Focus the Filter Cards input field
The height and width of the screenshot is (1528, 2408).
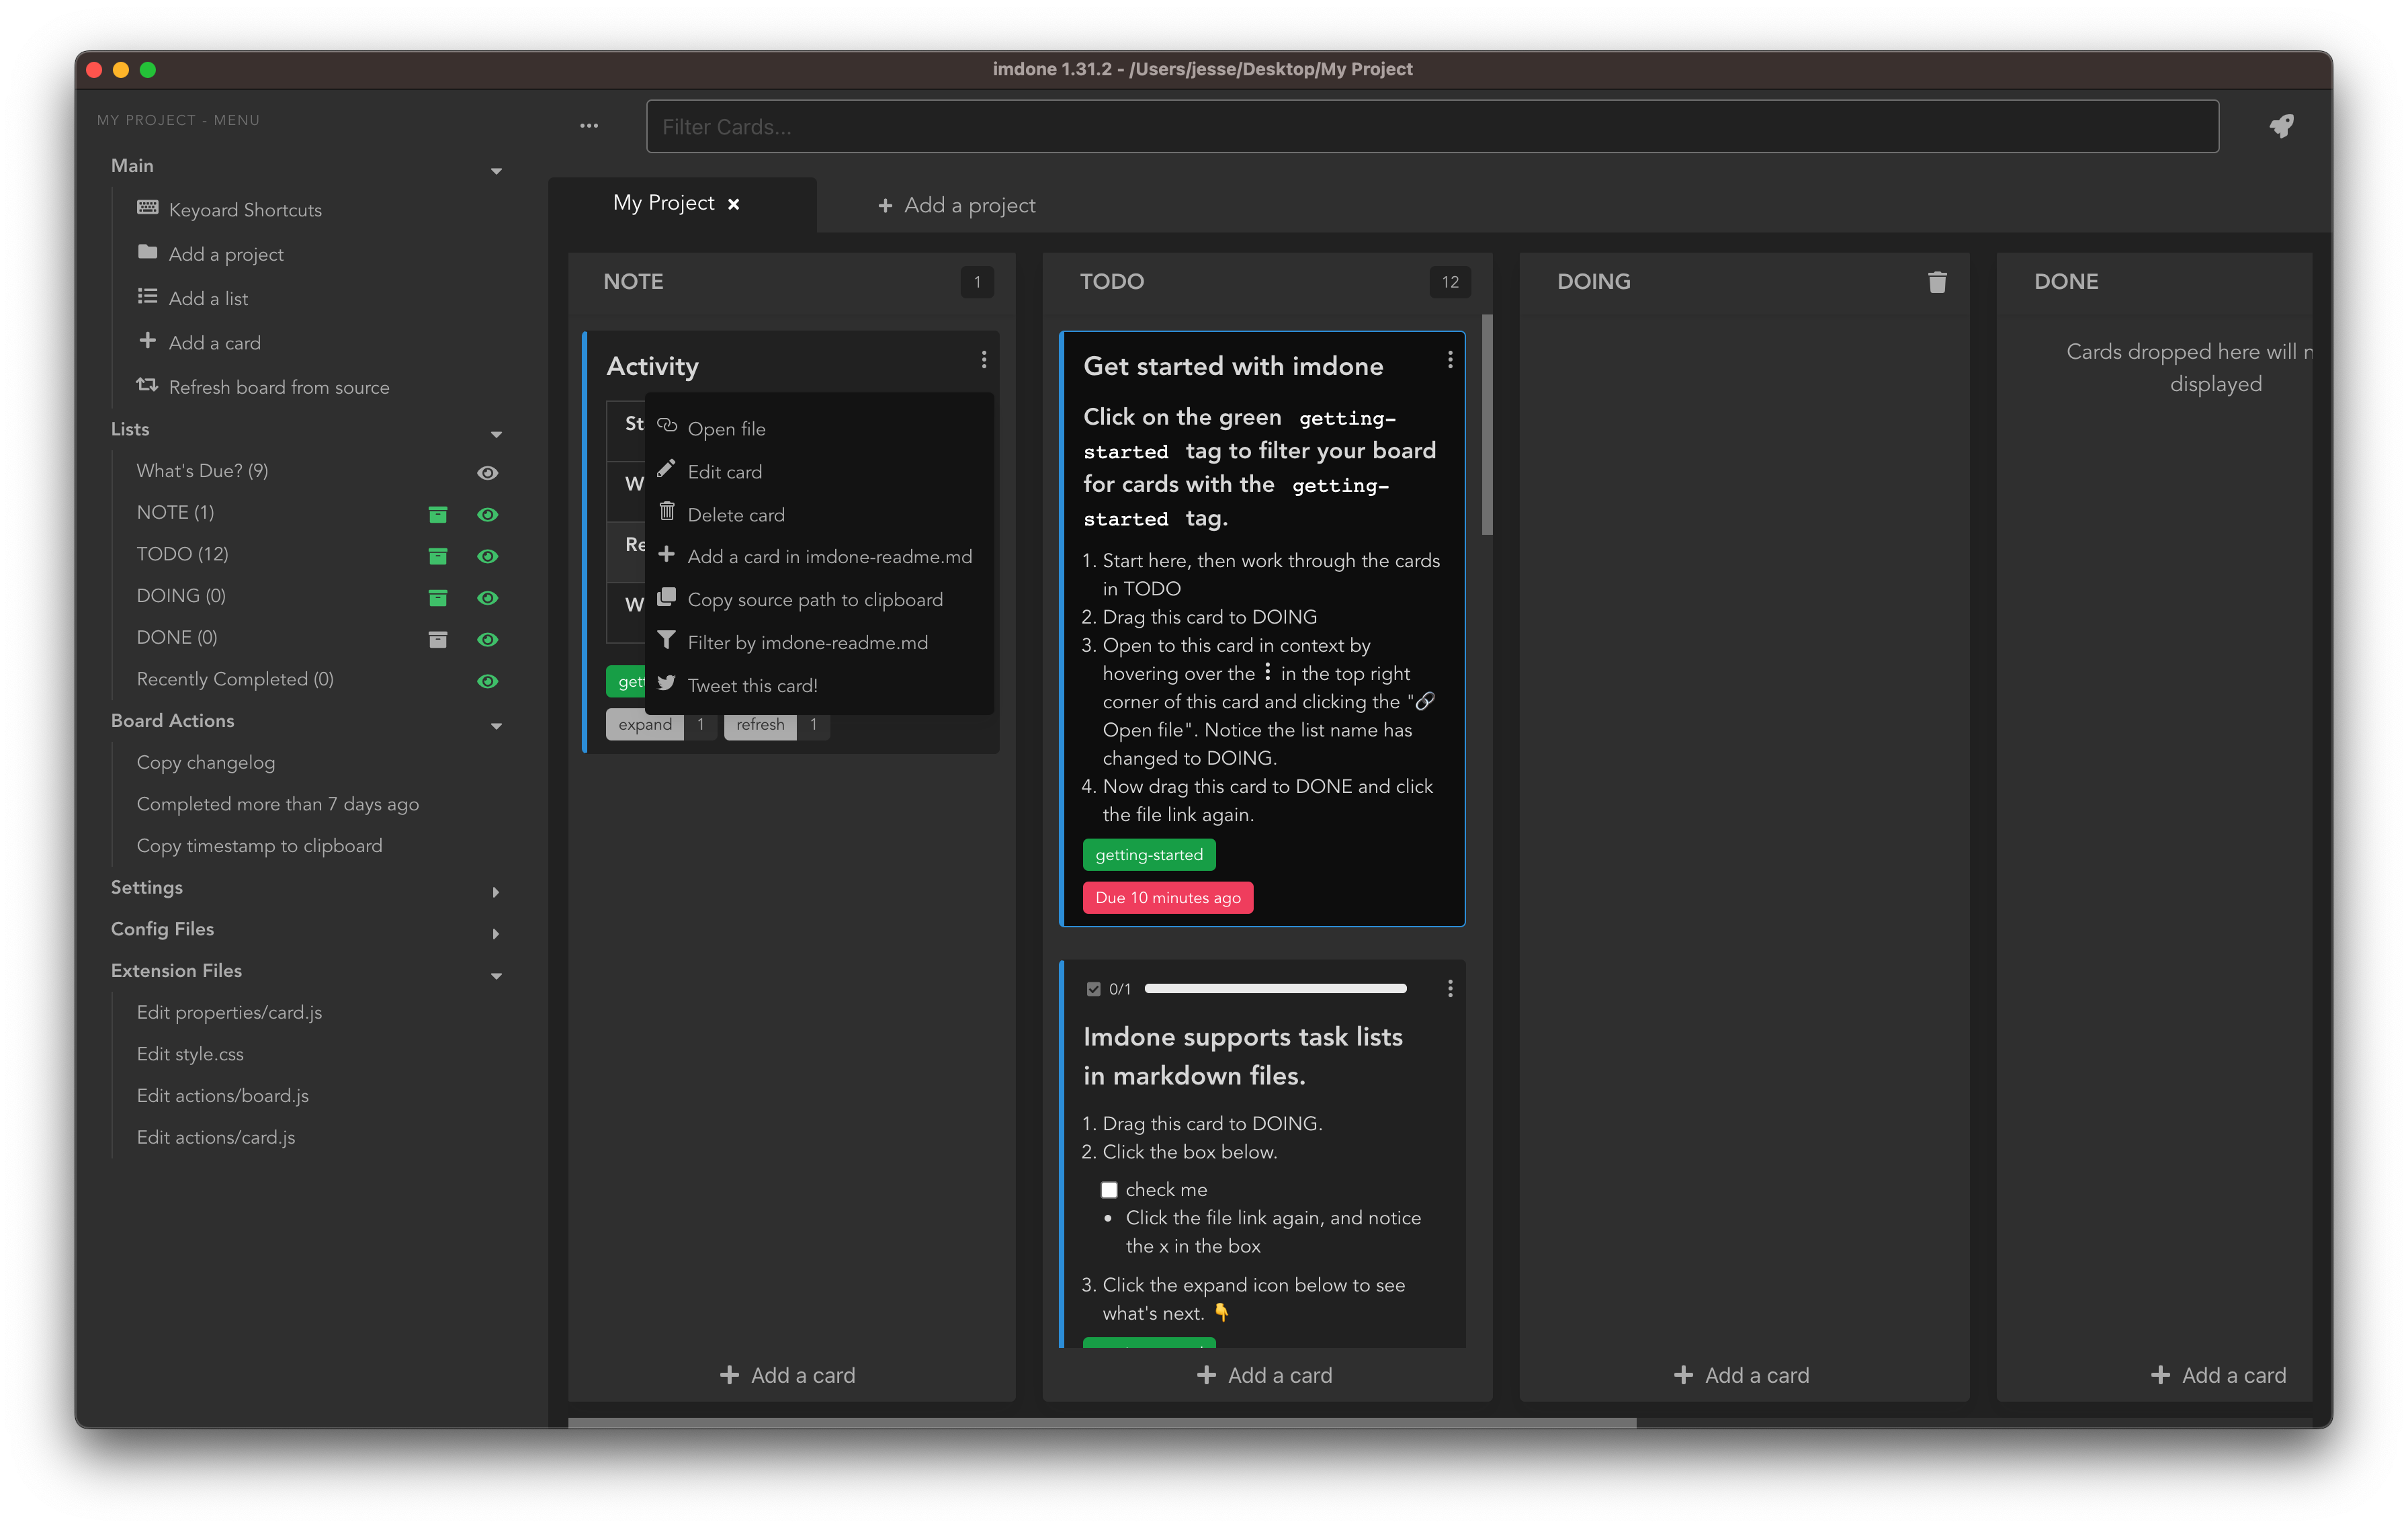pos(1432,127)
